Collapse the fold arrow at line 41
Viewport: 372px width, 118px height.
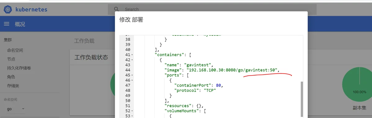pyautogui.click(x=132, y=55)
